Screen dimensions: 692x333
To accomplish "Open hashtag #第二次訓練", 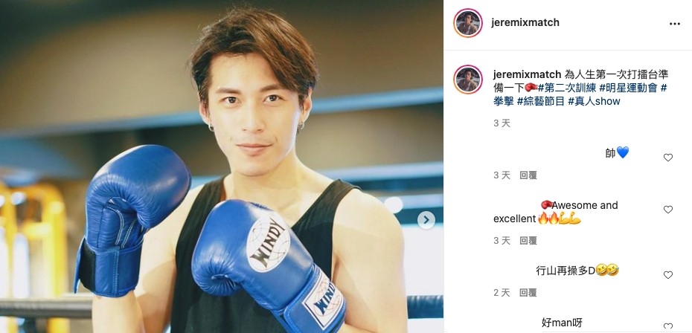I will tap(566, 88).
